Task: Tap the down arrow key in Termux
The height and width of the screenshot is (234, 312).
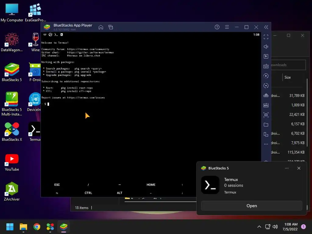Action: (182, 193)
